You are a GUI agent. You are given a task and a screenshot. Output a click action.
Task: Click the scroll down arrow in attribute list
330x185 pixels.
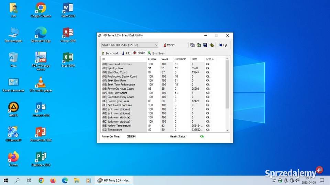click(227, 130)
